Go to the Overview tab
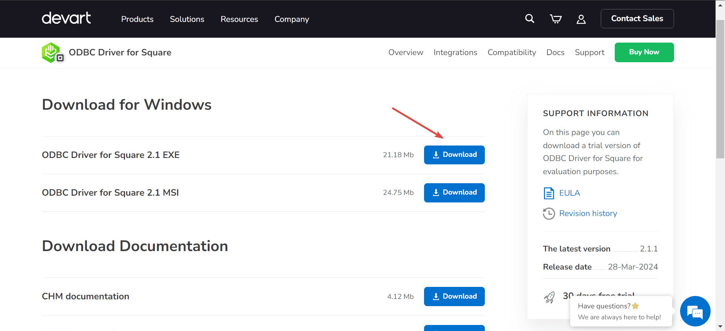The width and height of the screenshot is (725, 331). (406, 52)
